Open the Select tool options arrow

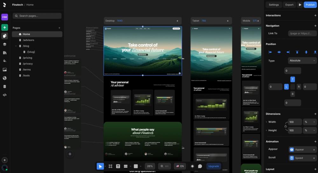tap(105, 166)
